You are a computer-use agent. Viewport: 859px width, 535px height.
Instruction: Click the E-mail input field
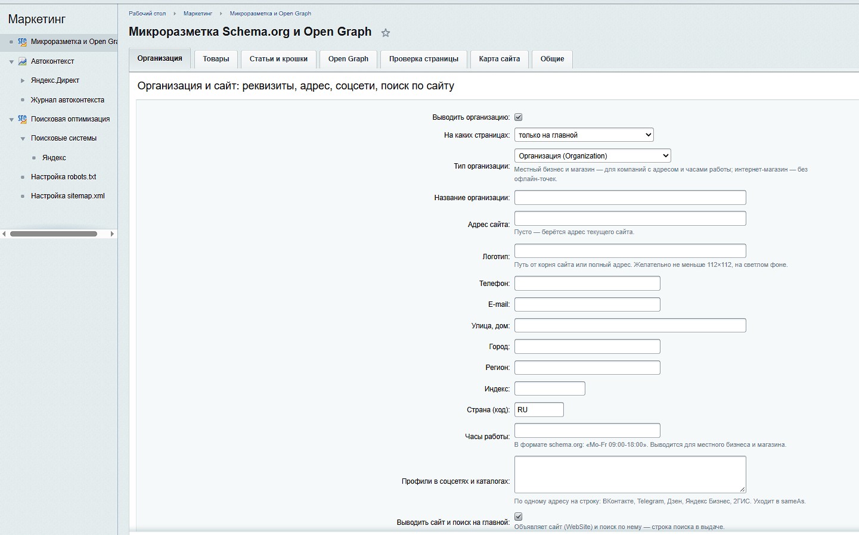pos(587,304)
